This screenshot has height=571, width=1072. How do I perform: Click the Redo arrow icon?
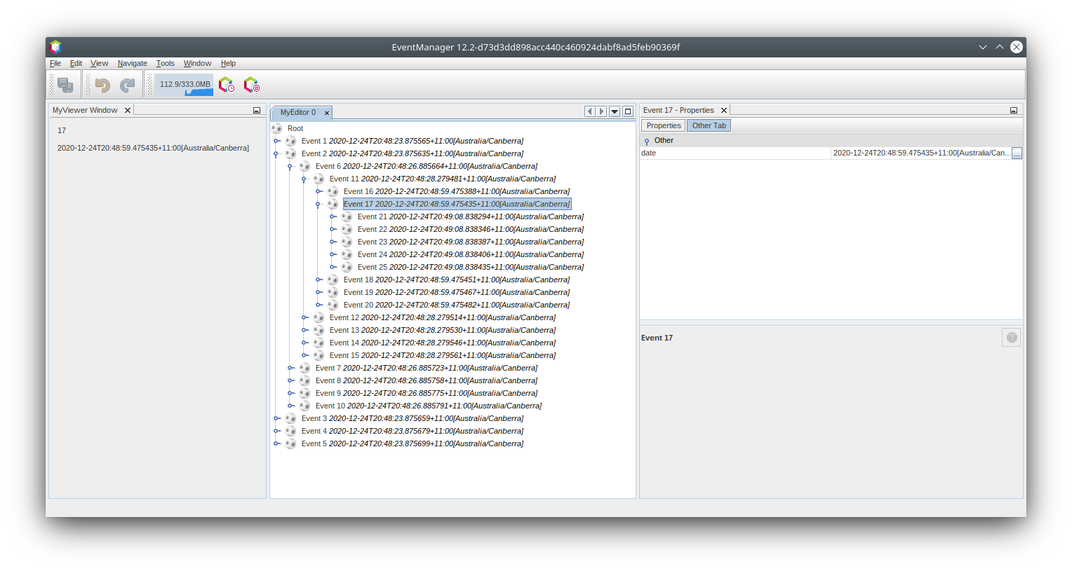coord(127,85)
